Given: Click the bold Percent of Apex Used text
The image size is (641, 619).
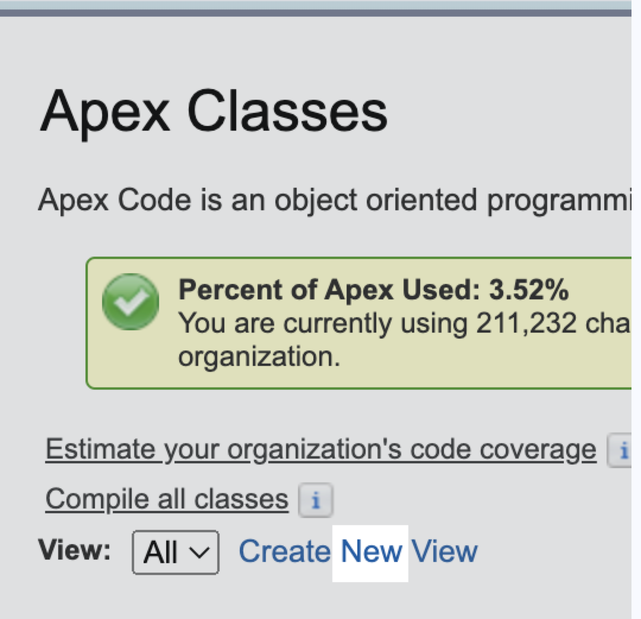Looking at the screenshot, I should point(329,290).
